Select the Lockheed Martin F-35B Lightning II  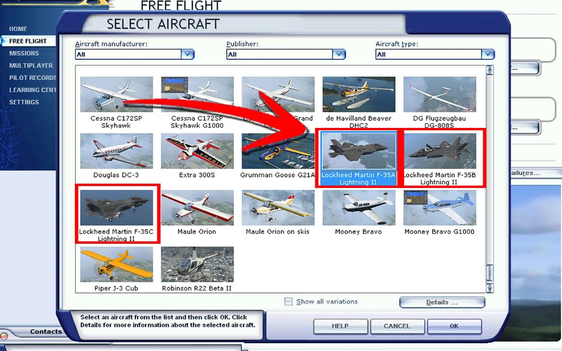(x=439, y=151)
